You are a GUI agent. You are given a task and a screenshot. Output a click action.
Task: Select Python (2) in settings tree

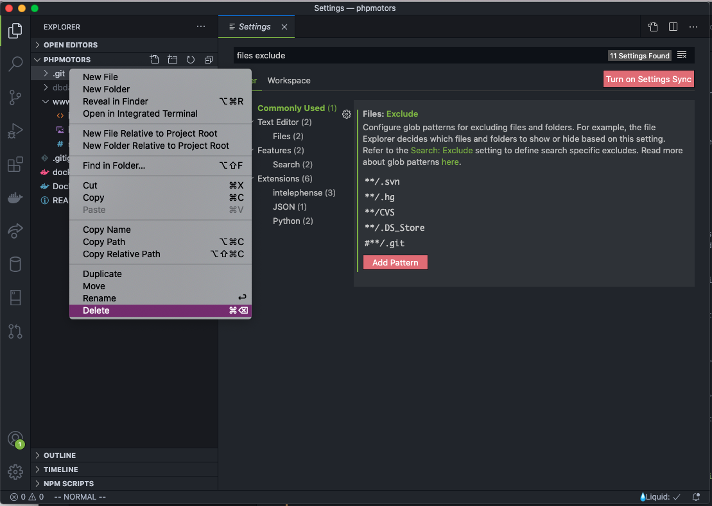point(292,221)
